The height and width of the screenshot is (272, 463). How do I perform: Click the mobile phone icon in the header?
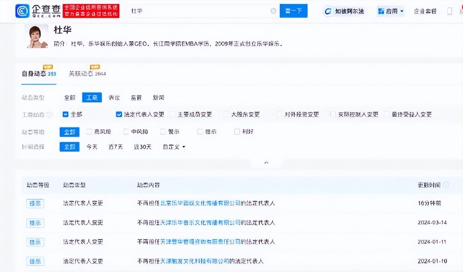[x=450, y=11]
